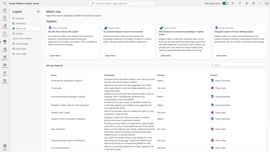270x152 pixels.
Task: Select the Monitor icon in the sidebar
Action: coord(5,49)
